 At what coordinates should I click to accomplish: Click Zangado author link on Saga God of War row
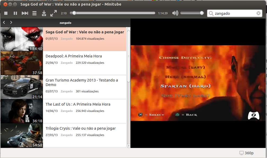[x=67, y=39]
